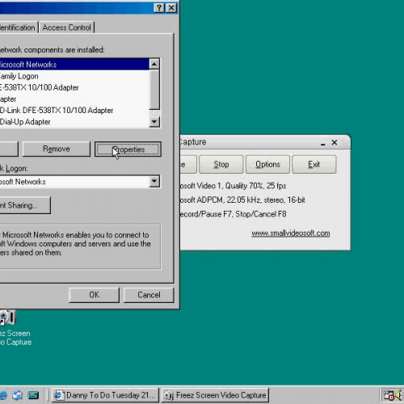Click Stop in the Capture window
The height and width of the screenshot is (404, 404).
(221, 164)
